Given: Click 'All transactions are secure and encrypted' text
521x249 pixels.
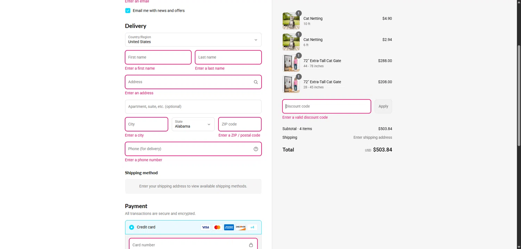Looking at the screenshot, I should 160,214.
